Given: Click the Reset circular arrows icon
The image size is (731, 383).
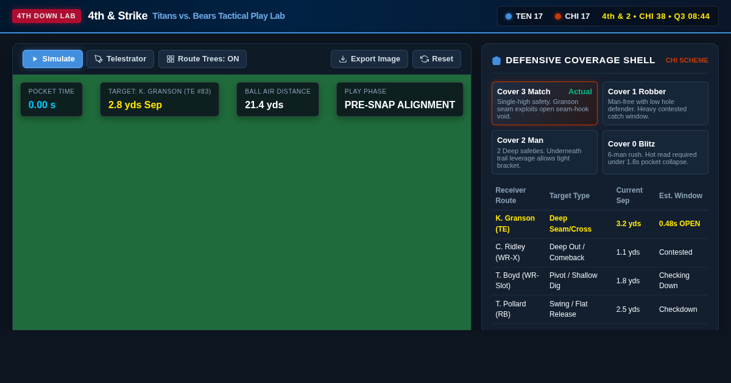Looking at the screenshot, I should coord(425,59).
